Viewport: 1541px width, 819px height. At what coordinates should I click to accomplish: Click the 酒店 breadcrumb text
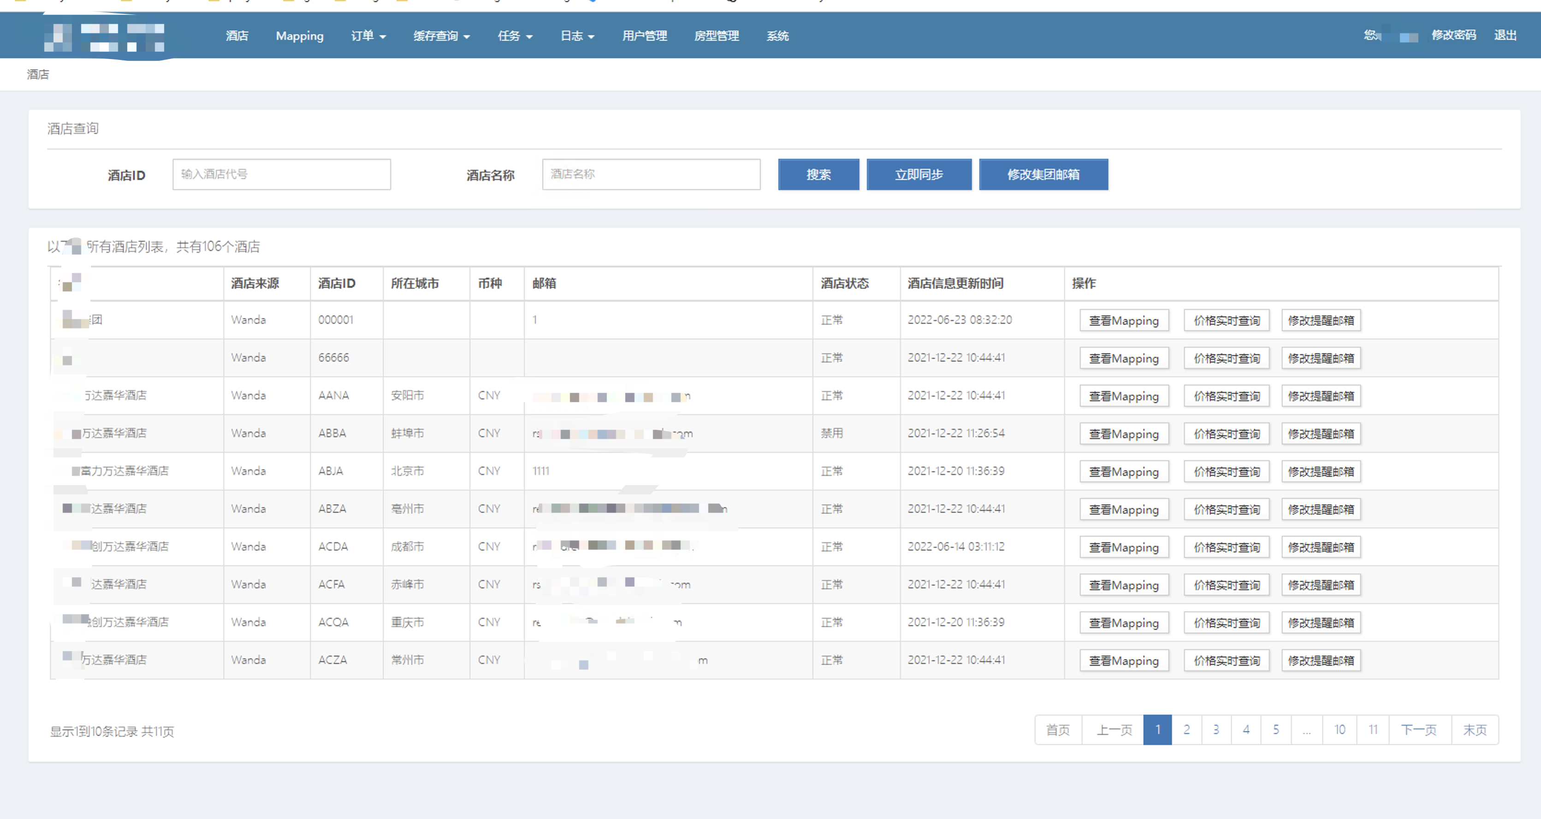pyautogui.click(x=38, y=74)
